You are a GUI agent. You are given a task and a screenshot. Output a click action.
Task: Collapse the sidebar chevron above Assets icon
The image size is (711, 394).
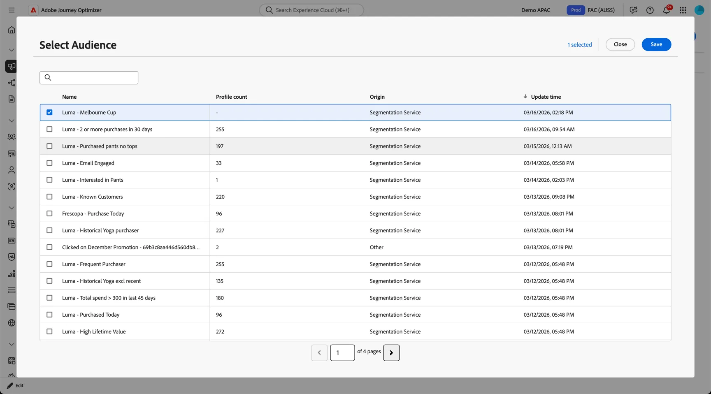click(12, 208)
